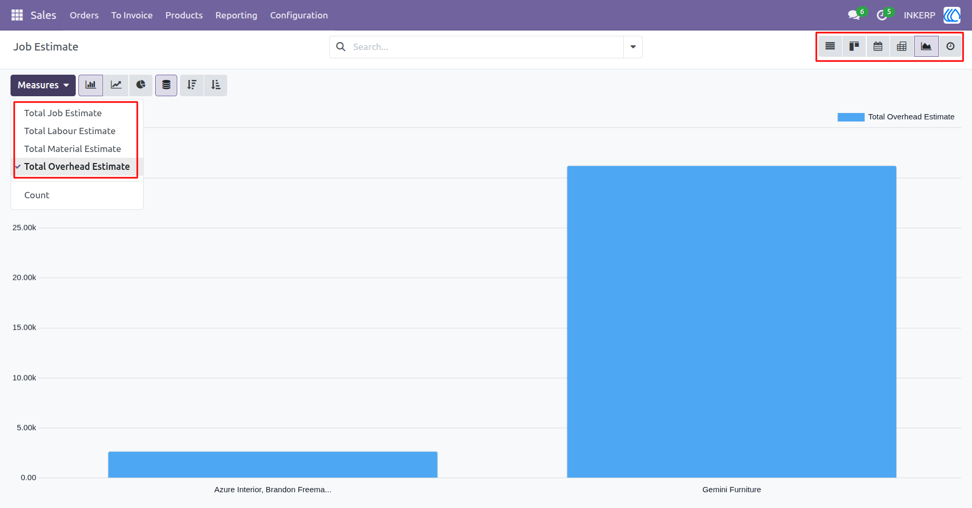972x508 pixels.
Task: Uncheck the Total Overhead Estimate measure
Action: click(77, 167)
